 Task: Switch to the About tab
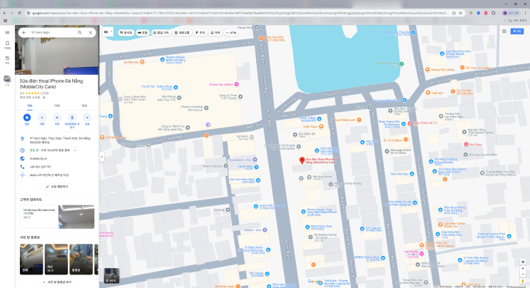pyautogui.click(x=84, y=106)
